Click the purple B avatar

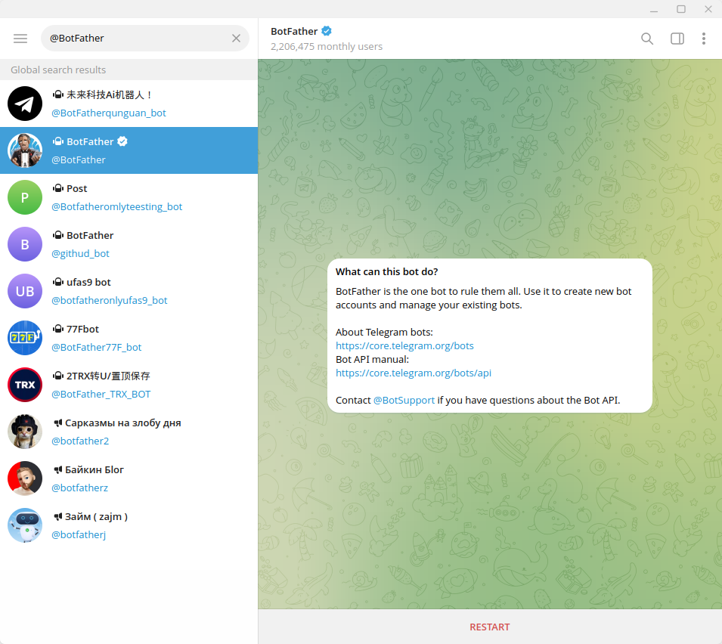coord(25,244)
